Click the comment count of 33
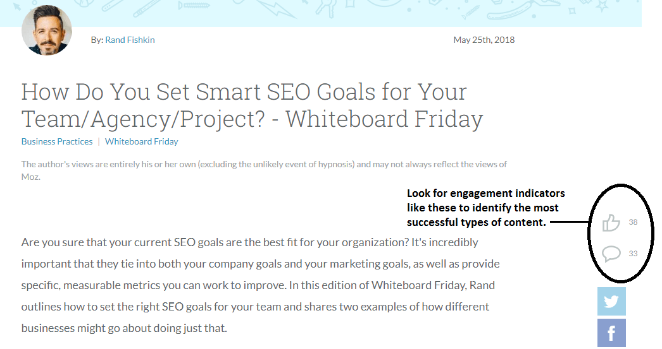The height and width of the screenshot is (349, 662). (x=633, y=254)
